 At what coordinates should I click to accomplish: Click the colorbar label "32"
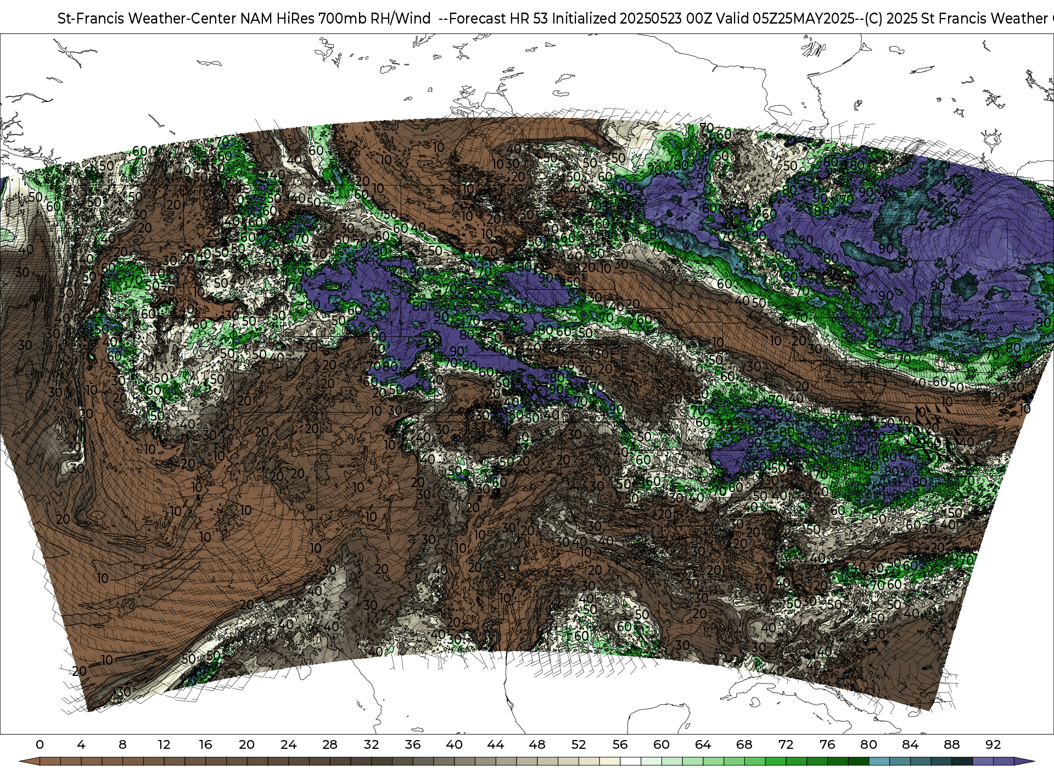pyautogui.click(x=371, y=744)
